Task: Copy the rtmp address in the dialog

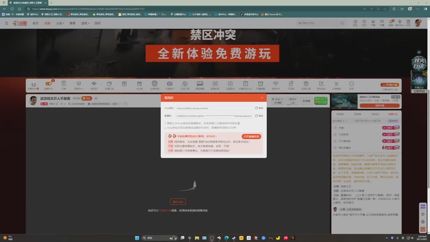Action: pos(259,108)
